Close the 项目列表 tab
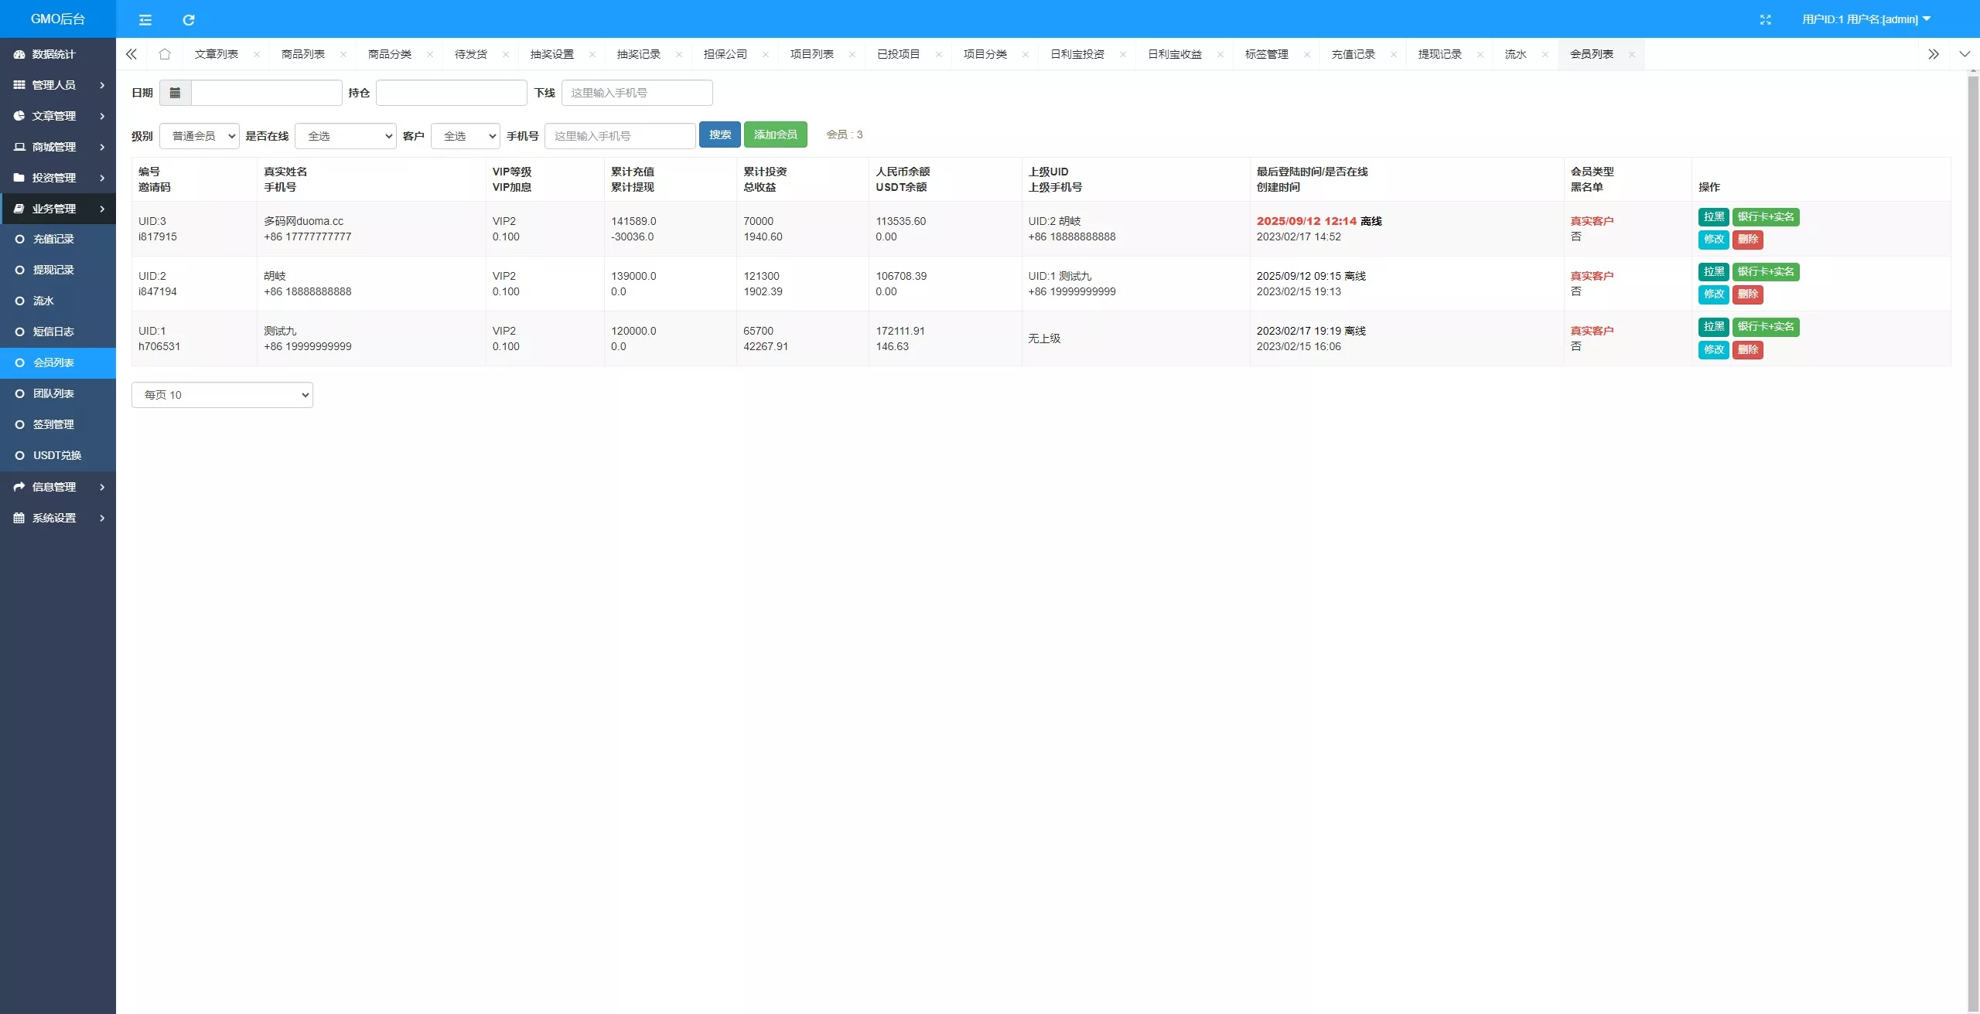This screenshot has width=1980, height=1014. click(852, 54)
